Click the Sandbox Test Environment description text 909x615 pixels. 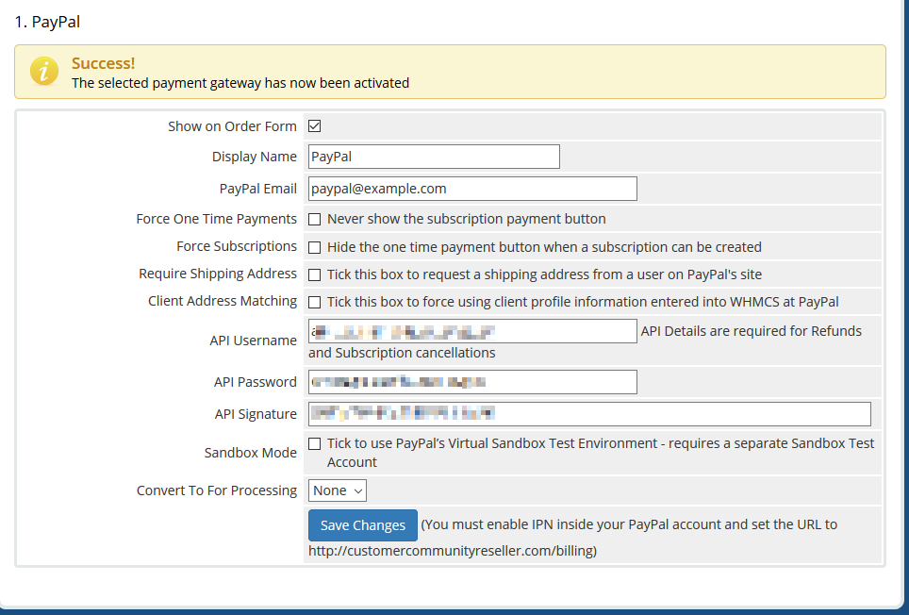[x=601, y=443]
